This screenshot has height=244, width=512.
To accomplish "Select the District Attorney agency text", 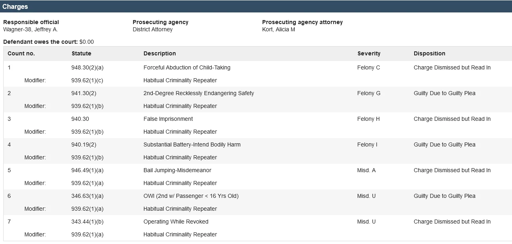I will tap(153, 29).
